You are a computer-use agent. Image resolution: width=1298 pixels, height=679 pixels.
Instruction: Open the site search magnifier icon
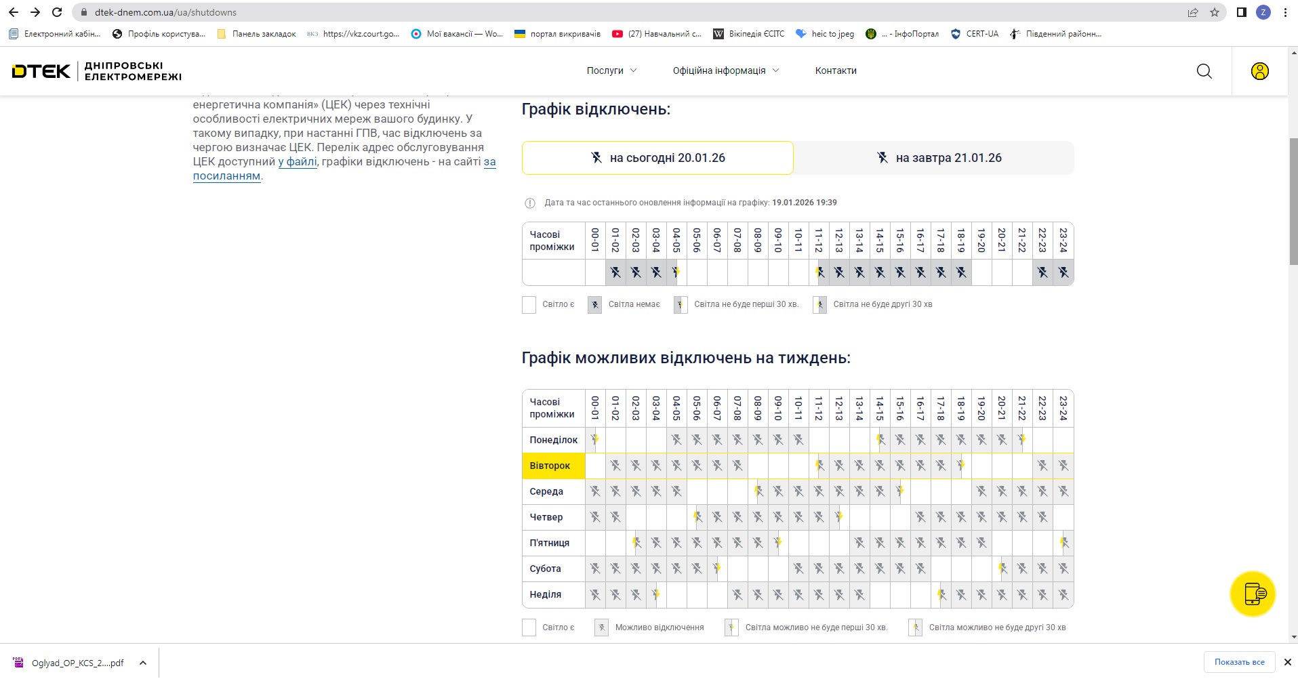(1204, 71)
